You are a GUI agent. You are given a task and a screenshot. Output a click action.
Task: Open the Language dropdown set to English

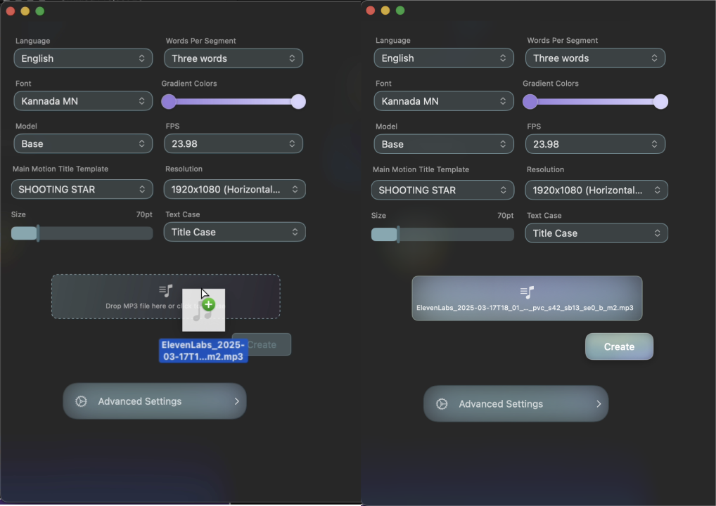pyautogui.click(x=82, y=58)
